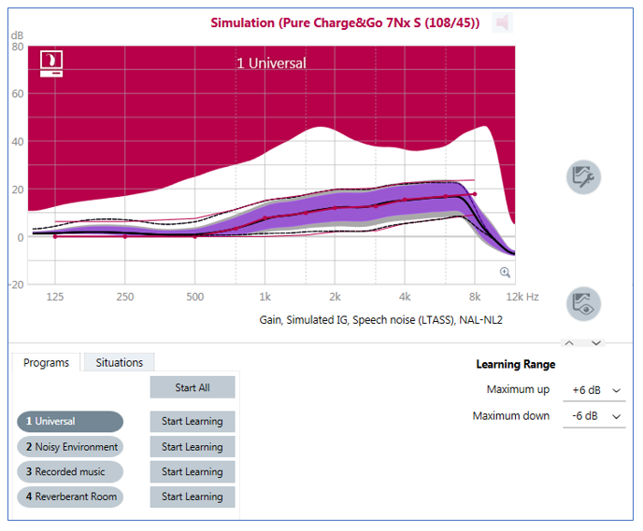This screenshot has width=643, height=531.
Task: Select the 4 Reverberant Room program
Action: click(70, 496)
